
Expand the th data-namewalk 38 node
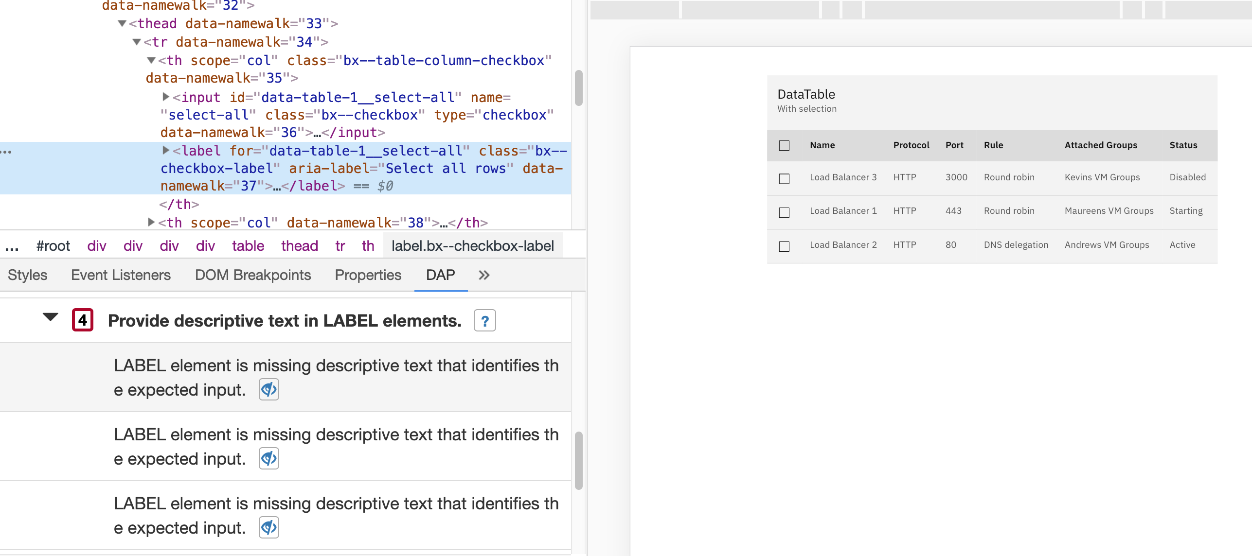click(x=151, y=222)
